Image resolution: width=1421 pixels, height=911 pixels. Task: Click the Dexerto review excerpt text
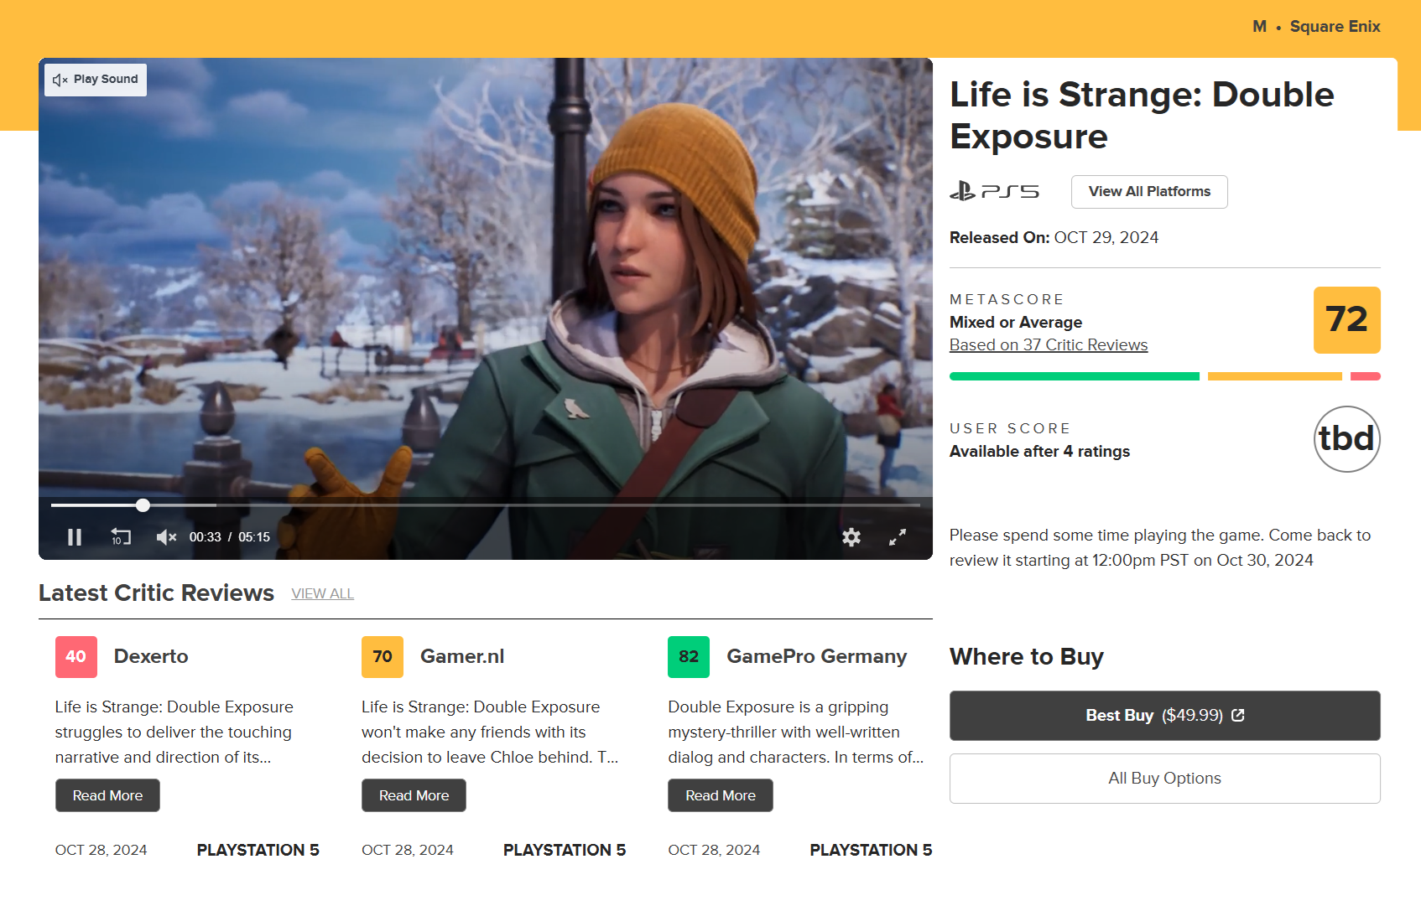[x=174, y=732]
